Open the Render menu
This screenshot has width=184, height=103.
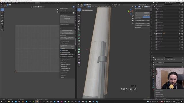(x=9, y=3)
